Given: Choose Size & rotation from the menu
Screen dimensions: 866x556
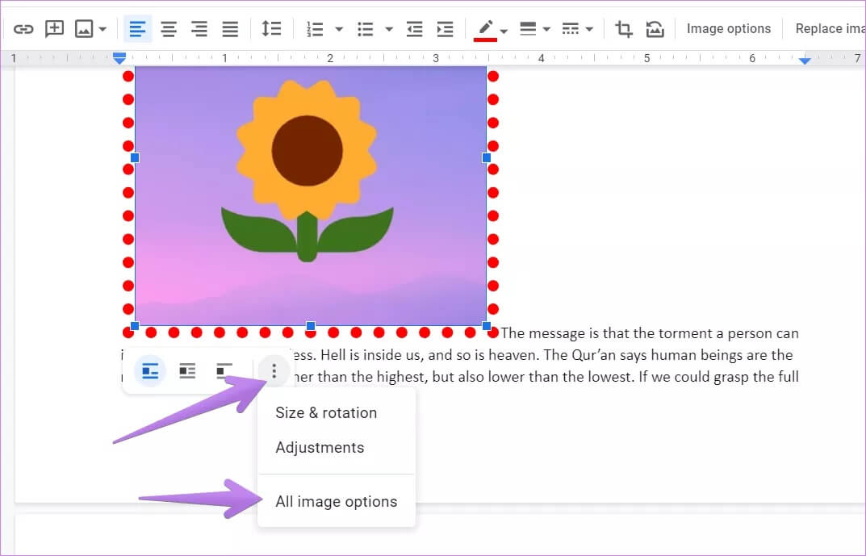Looking at the screenshot, I should pyautogui.click(x=326, y=412).
